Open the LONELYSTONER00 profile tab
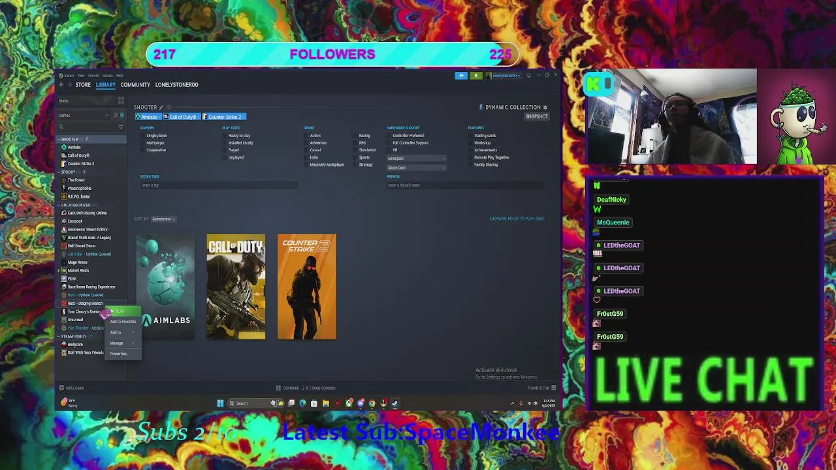The height and width of the screenshot is (470, 836). (176, 85)
